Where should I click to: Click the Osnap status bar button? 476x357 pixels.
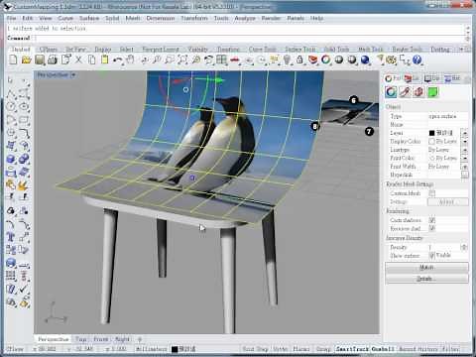point(323,349)
